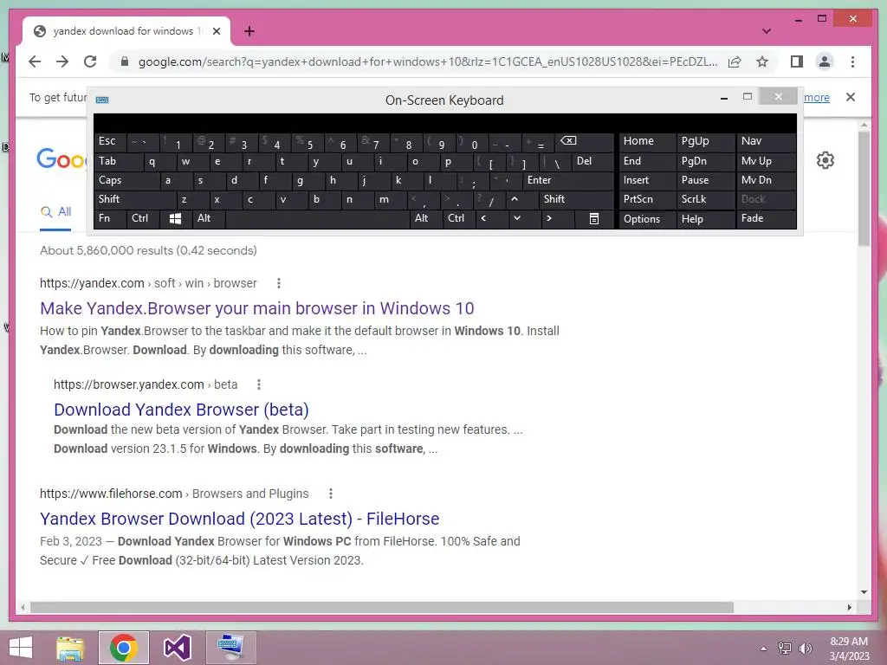Click the left arrow key on keyboard
Viewport: 887px width, 665px height.
click(x=483, y=218)
